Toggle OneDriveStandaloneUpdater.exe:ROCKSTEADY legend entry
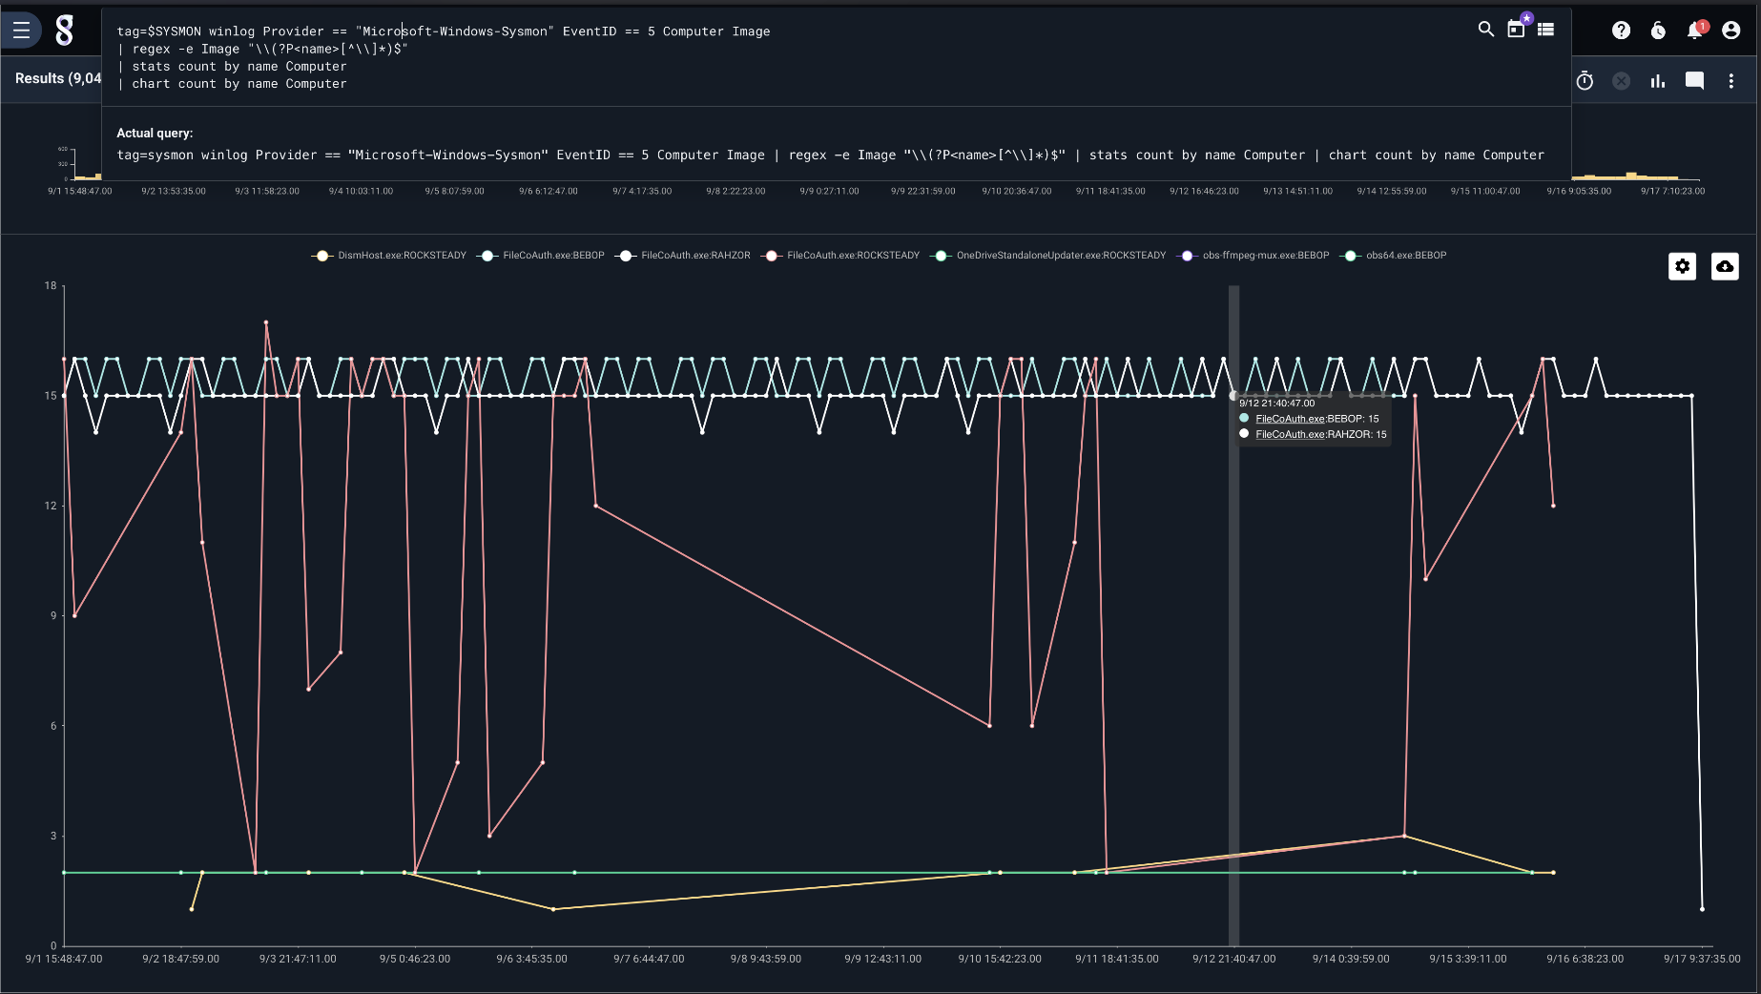The image size is (1761, 994). [x=1048, y=256]
